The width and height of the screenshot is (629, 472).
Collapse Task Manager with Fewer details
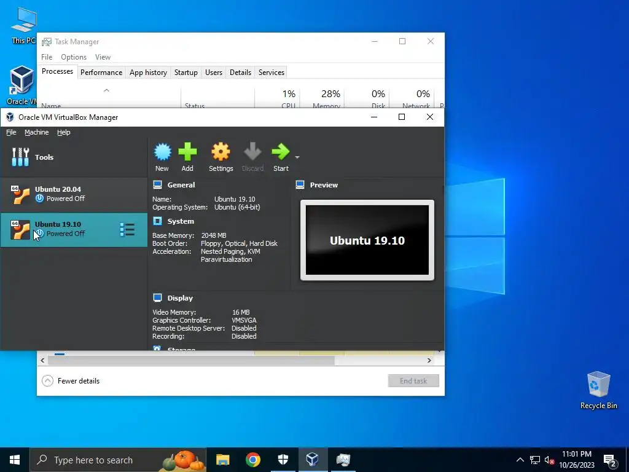[x=71, y=381]
